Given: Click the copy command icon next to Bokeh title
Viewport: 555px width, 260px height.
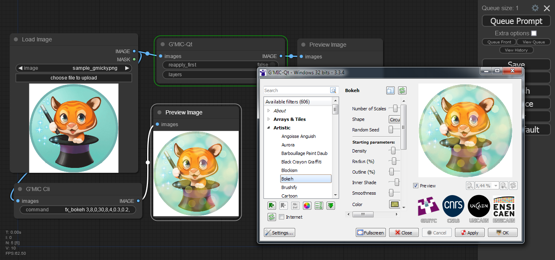Looking at the screenshot, I should point(390,91).
